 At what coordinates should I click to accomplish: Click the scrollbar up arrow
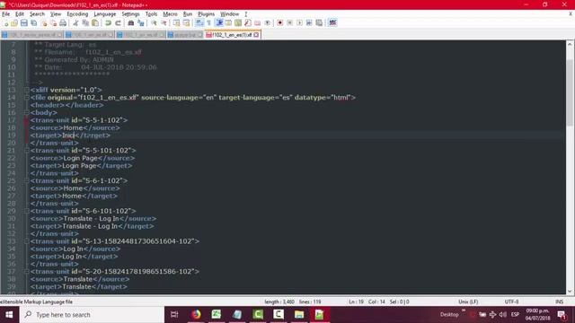point(570,44)
